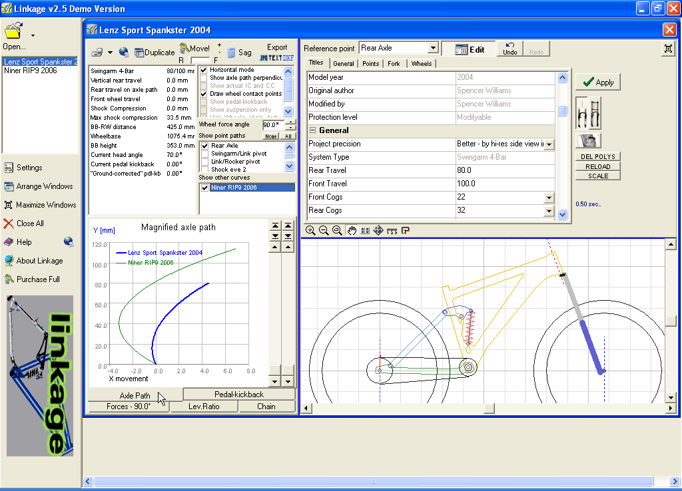Open the Forces - 90.0° tab
This screenshot has height=491, width=682.
tap(129, 407)
